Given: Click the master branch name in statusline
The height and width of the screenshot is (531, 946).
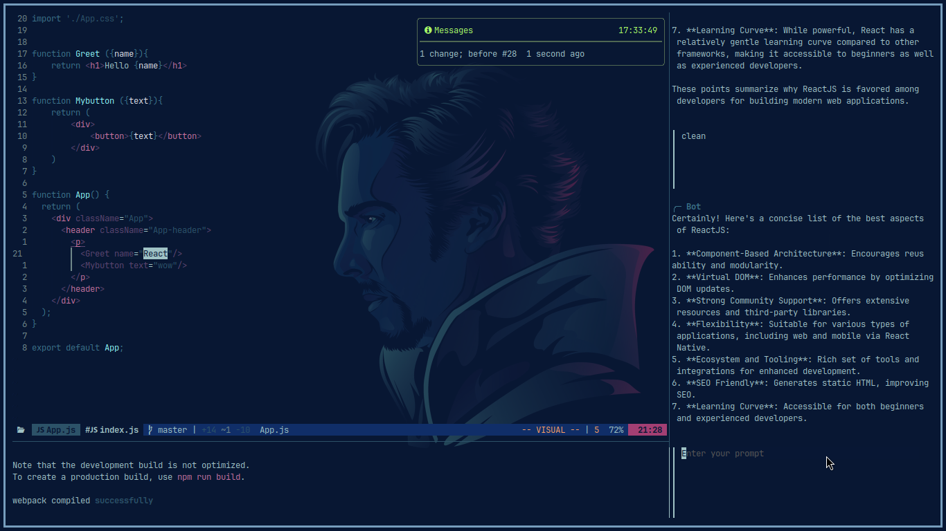Looking at the screenshot, I should pyautogui.click(x=172, y=430).
